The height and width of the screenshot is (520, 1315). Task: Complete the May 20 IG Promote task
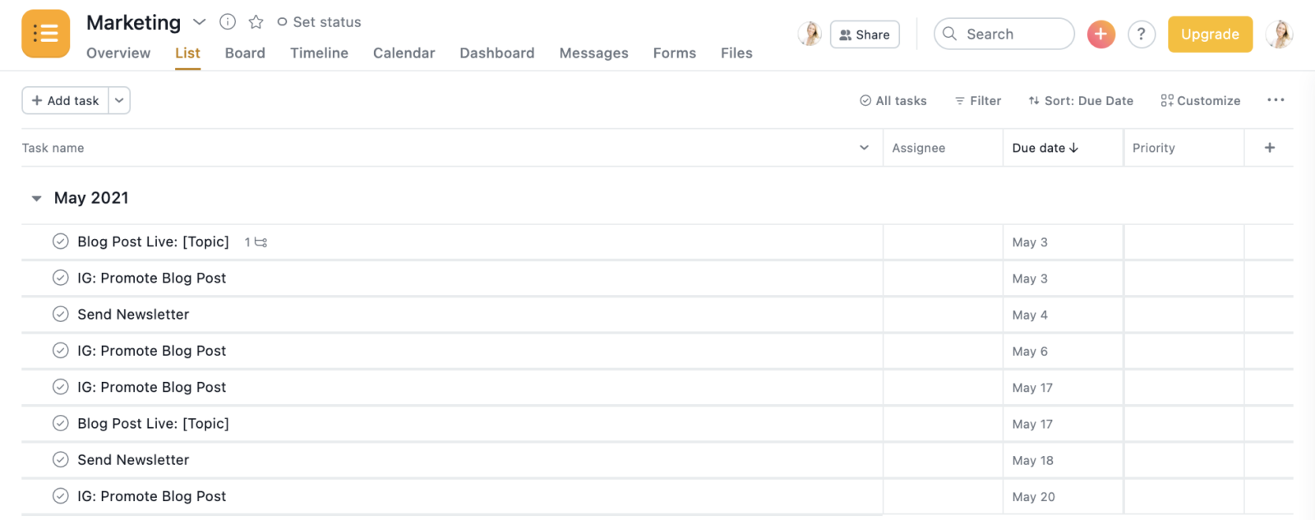pyautogui.click(x=61, y=496)
